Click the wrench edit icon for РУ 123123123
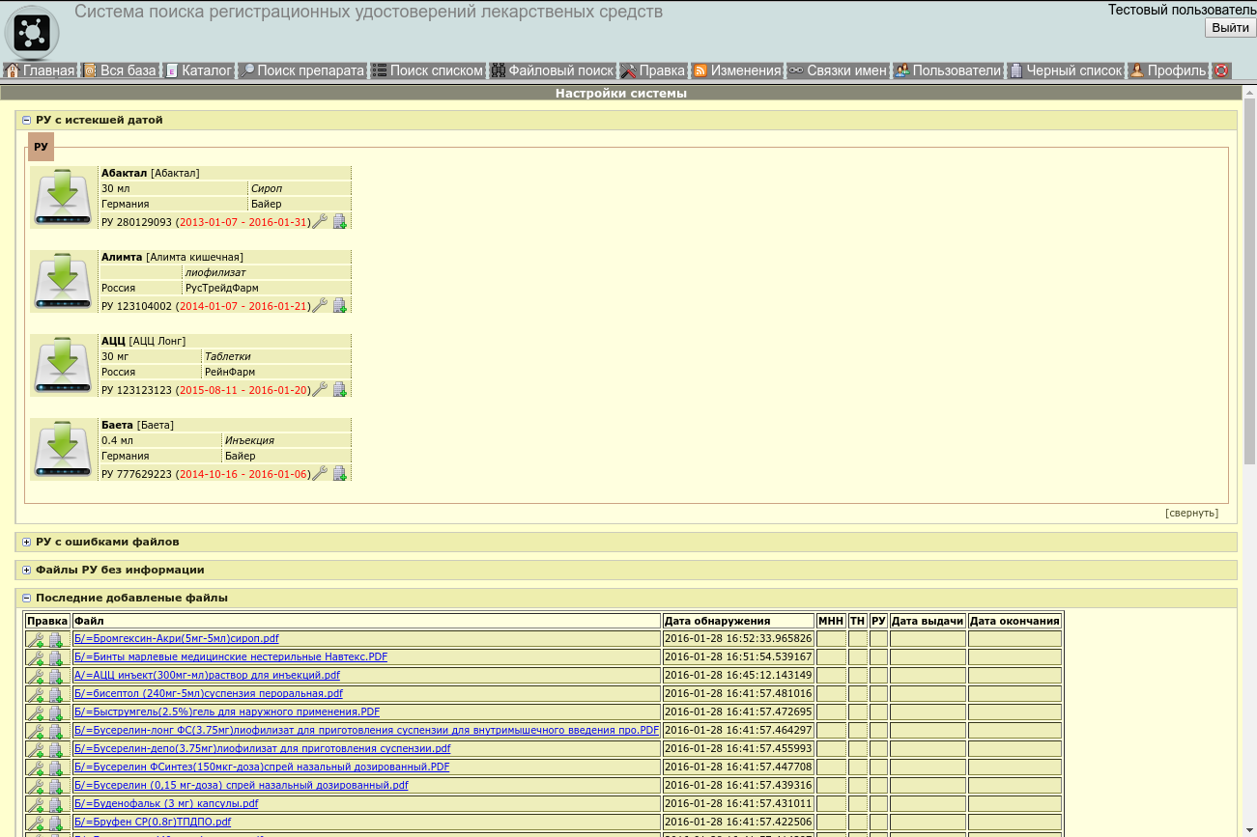1257x837 pixels. click(320, 390)
